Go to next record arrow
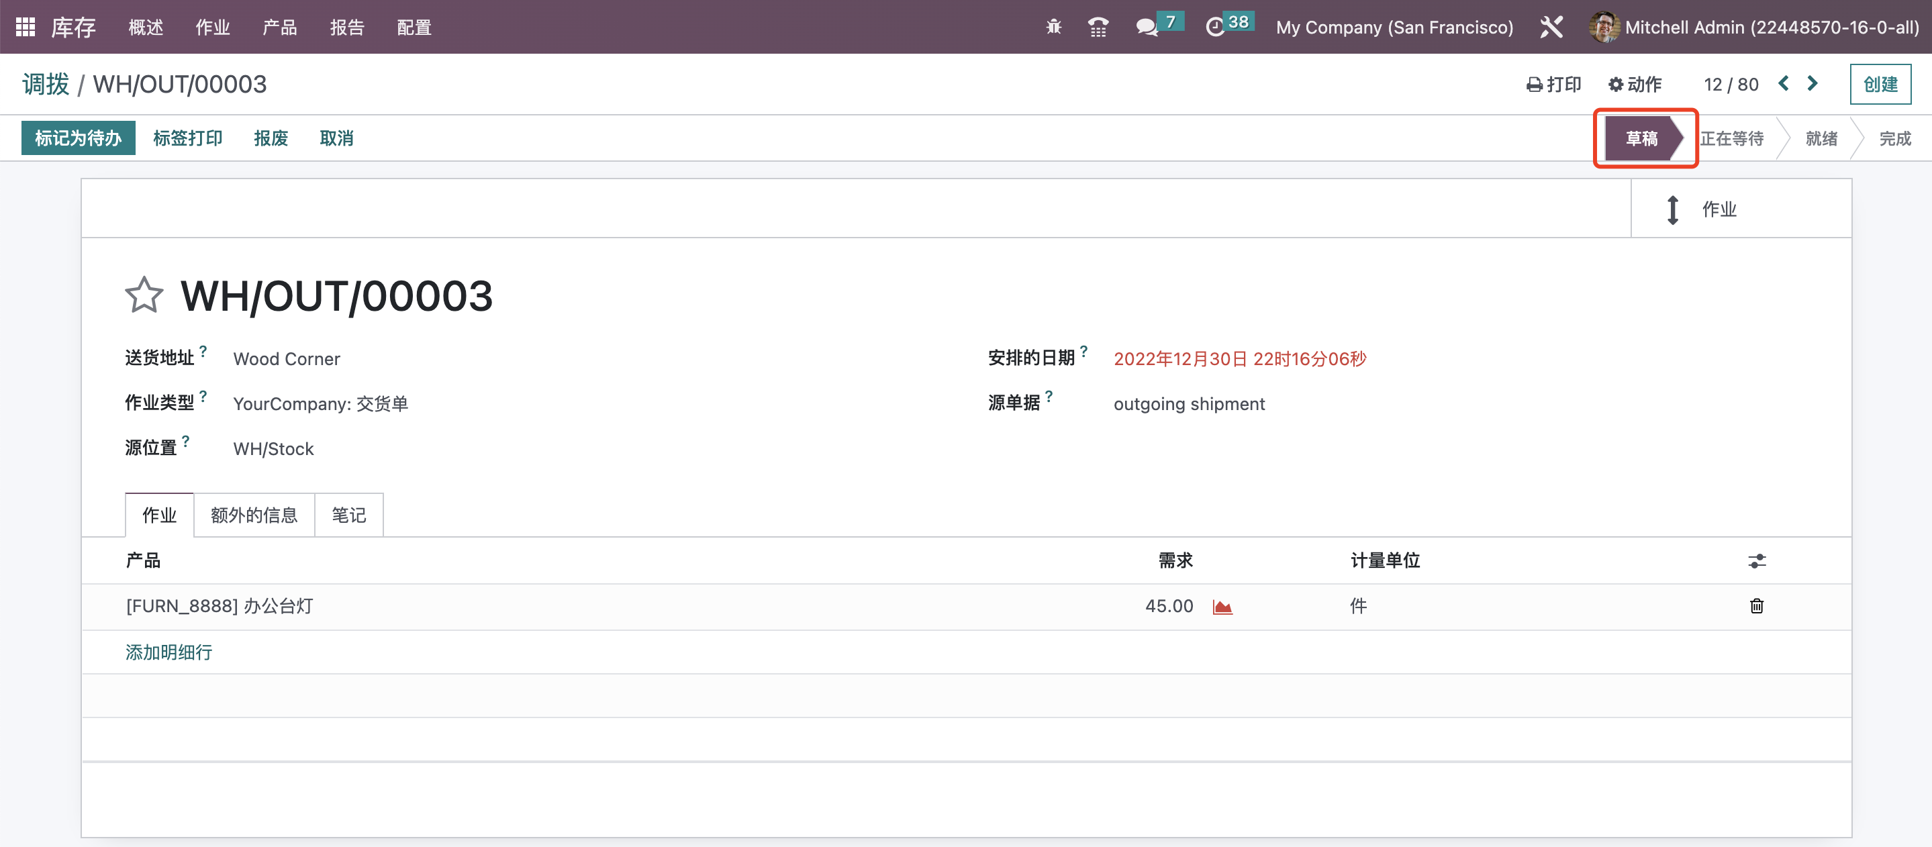Image resolution: width=1932 pixels, height=847 pixels. [x=1813, y=83]
